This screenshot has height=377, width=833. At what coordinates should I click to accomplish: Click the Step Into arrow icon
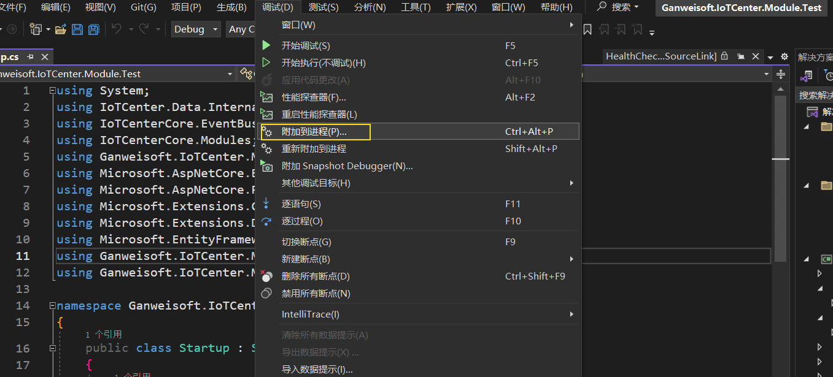pyautogui.click(x=266, y=204)
